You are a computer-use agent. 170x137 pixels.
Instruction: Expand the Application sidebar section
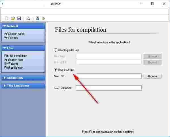23,78
